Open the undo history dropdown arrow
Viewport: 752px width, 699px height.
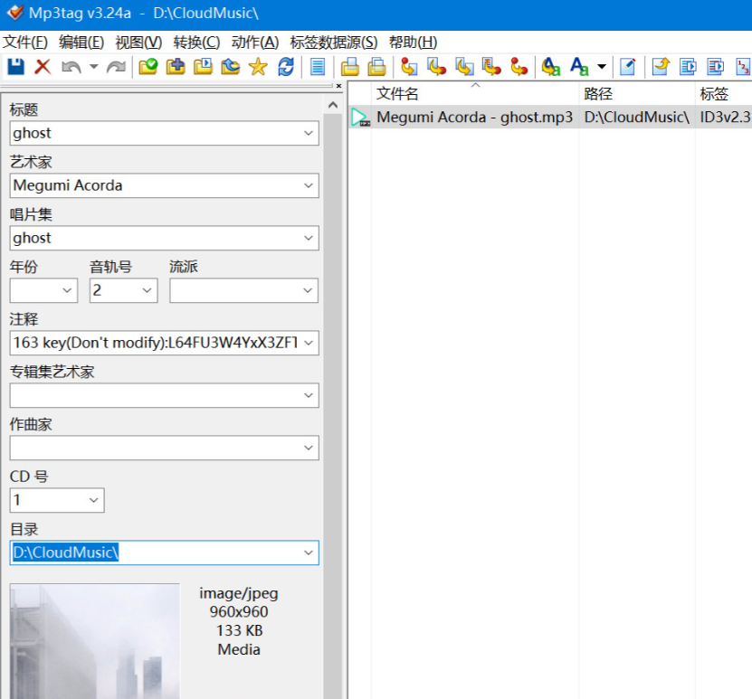click(94, 67)
